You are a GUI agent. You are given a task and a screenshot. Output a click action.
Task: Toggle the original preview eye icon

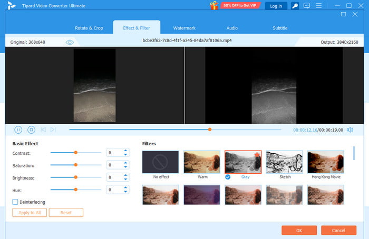point(70,42)
